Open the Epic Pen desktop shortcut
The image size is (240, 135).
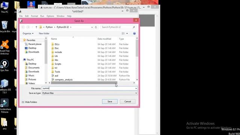point(4,66)
